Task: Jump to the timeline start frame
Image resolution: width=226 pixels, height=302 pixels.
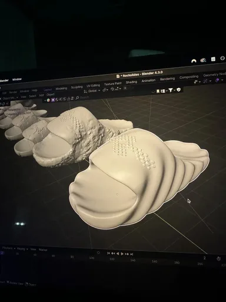Action: [x=108, y=253]
